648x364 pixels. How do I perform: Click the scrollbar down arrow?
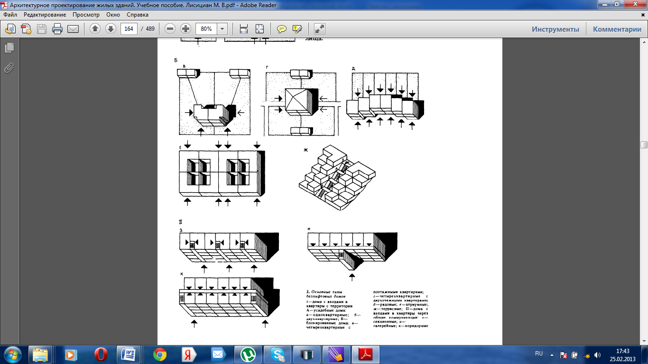pyautogui.click(x=644, y=341)
